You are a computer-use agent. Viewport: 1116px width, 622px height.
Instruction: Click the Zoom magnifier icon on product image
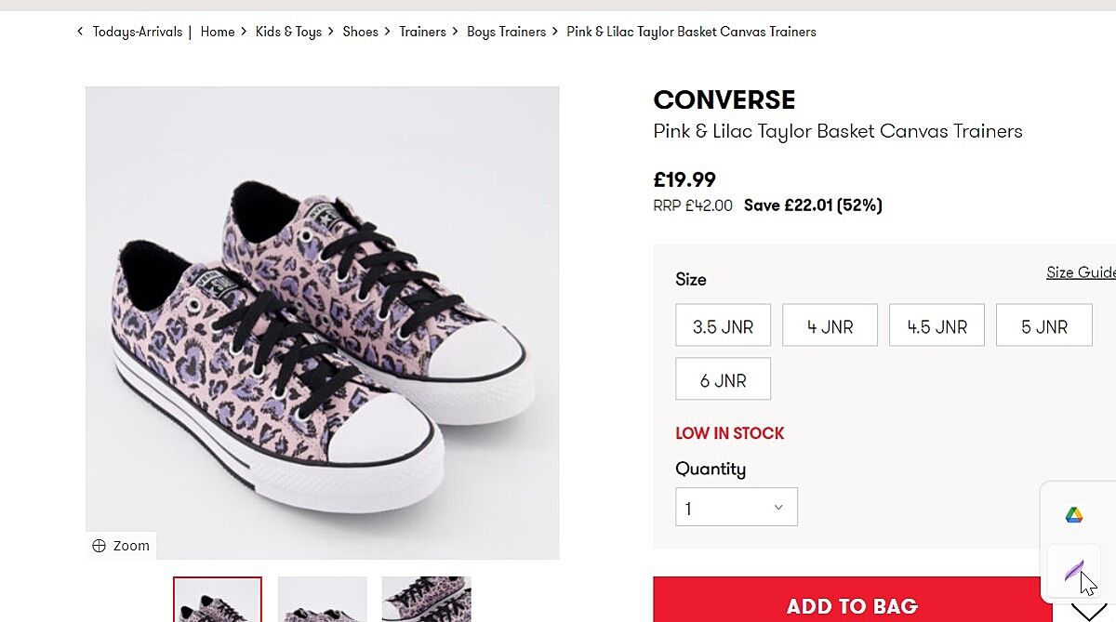[100, 546]
